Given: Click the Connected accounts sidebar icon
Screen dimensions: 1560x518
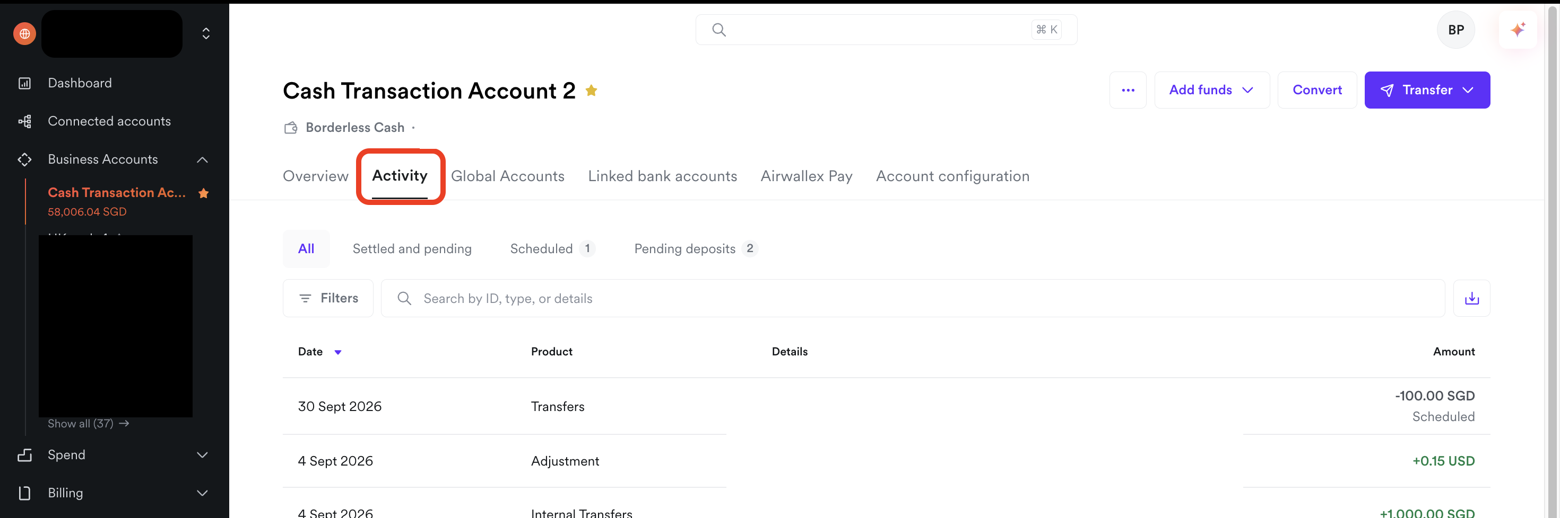Looking at the screenshot, I should [x=25, y=121].
